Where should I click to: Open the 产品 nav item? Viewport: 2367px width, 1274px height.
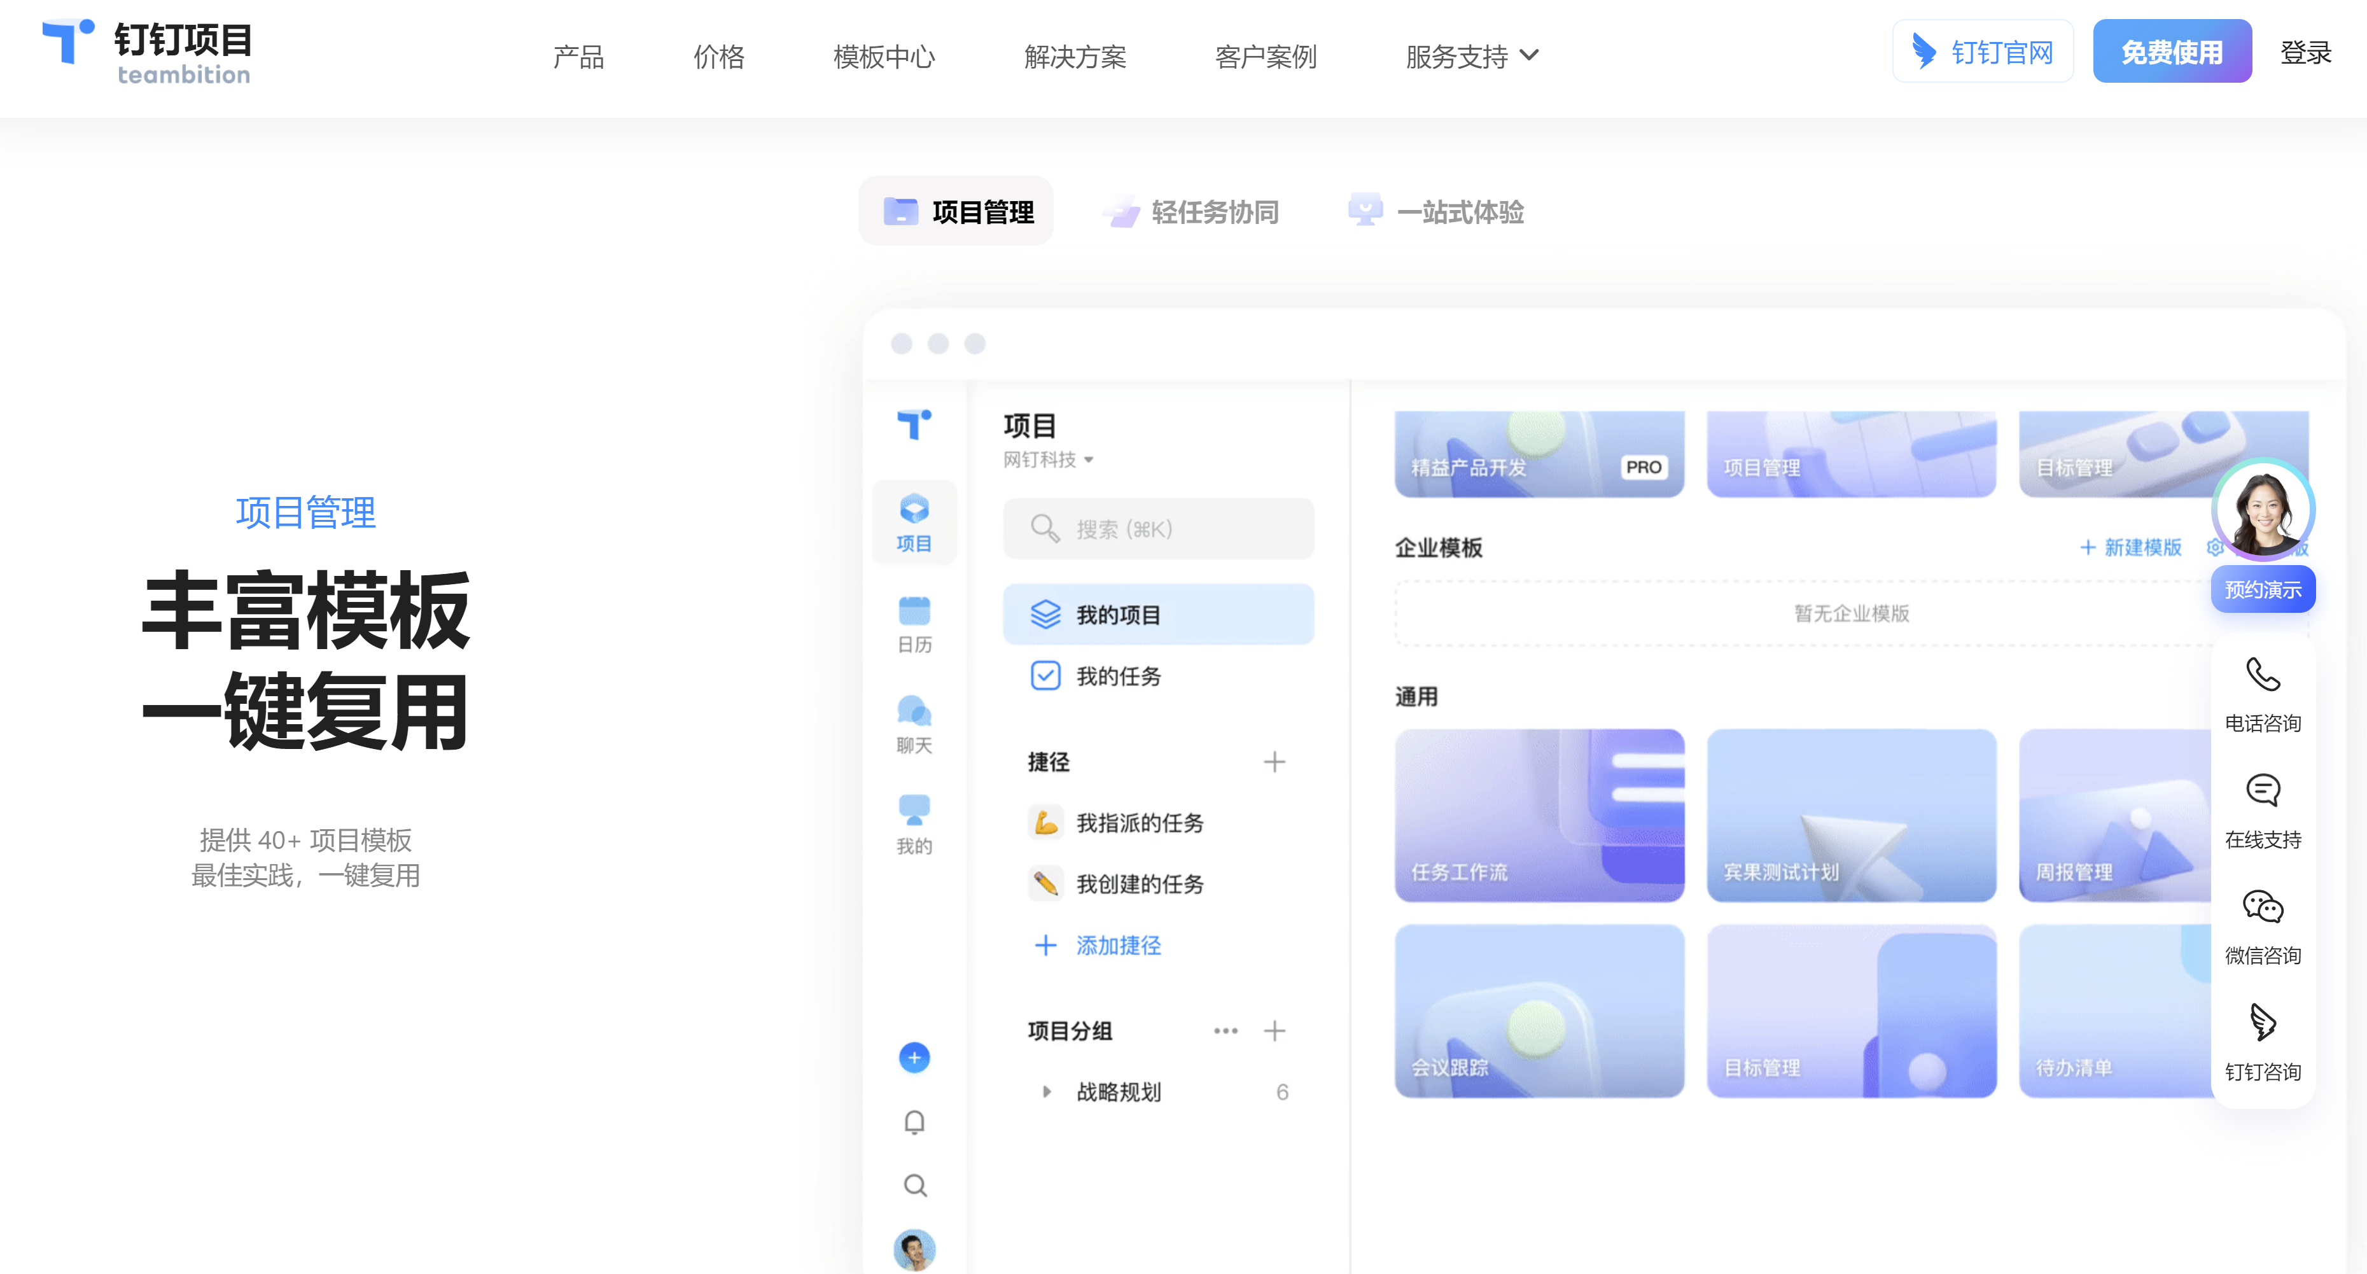(578, 56)
